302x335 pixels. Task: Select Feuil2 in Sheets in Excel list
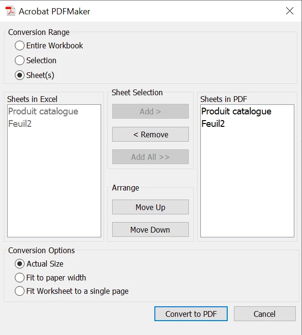pyautogui.click(x=20, y=123)
